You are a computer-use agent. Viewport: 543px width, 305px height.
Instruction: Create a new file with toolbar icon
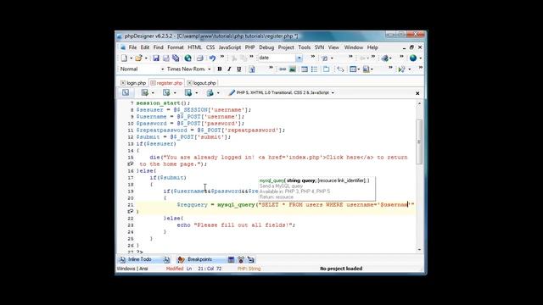tap(124, 58)
